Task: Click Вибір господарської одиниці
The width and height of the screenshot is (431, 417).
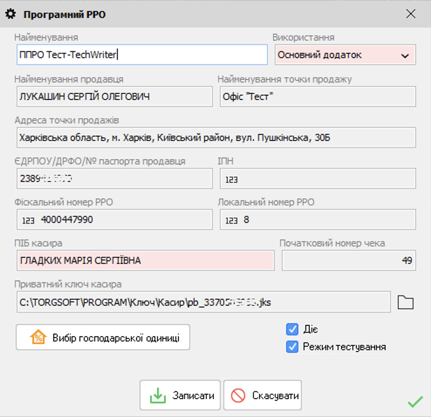Action: pos(103,337)
